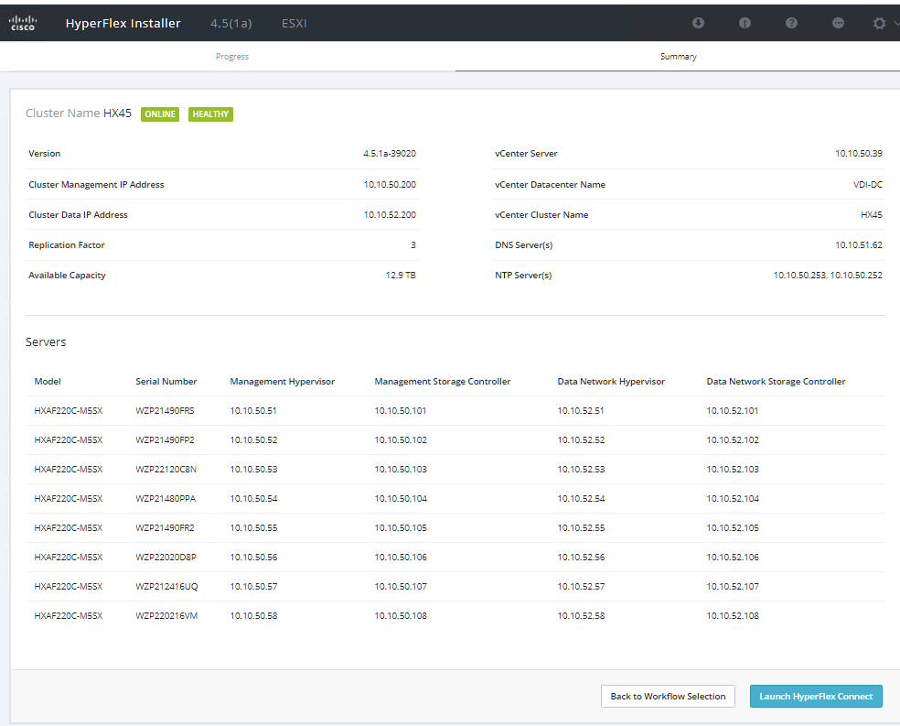Select cluster data IP 10.10.52.200

tap(390, 215)
